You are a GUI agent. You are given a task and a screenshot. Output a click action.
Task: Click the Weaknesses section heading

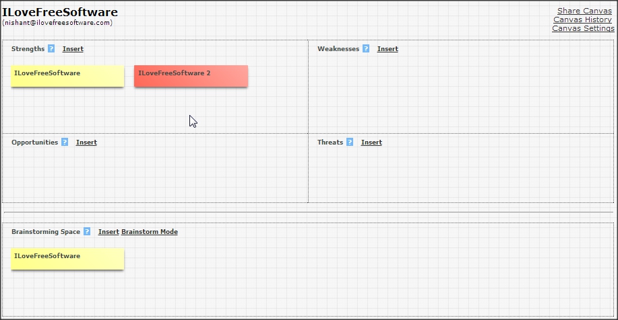coord(338,49)
